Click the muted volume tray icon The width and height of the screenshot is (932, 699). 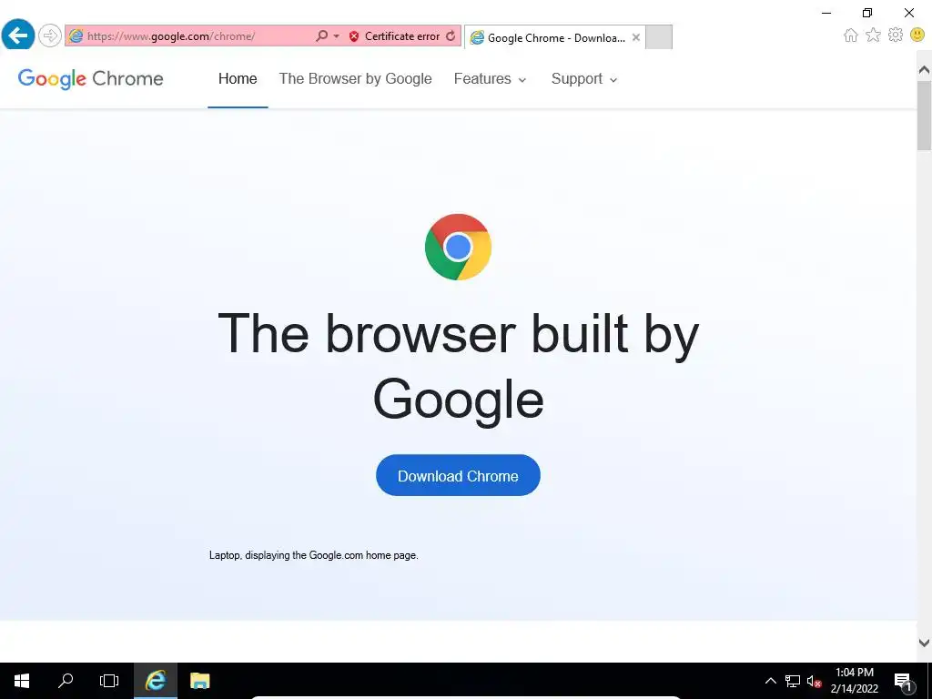click(x=814, y=681)
